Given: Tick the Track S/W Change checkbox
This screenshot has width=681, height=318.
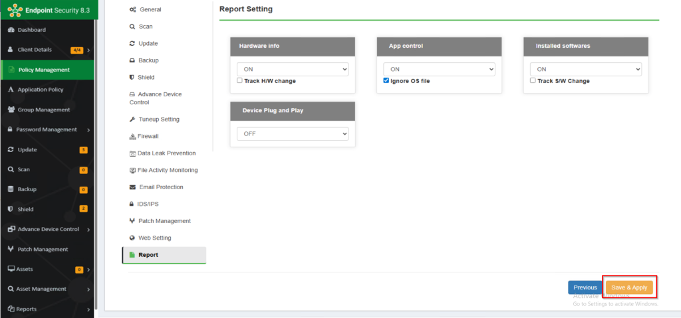Looking at the screenshot, I should pyautogui.click(x=533, y=81).
